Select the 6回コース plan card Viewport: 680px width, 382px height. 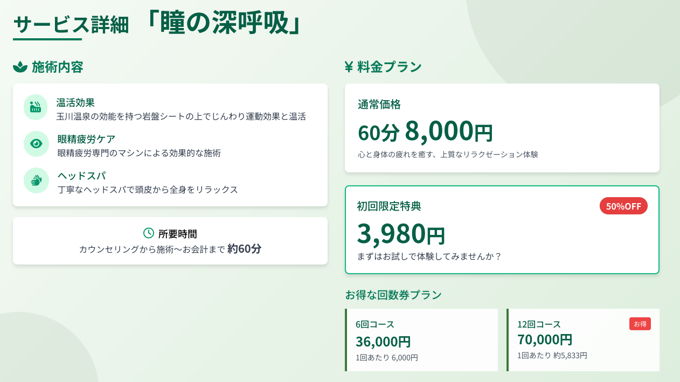[421, 340]
